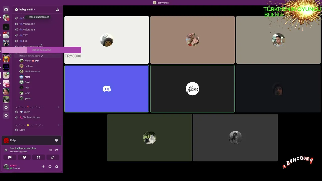
Task: Turn on camera button
Action: [x=10, y=157]
